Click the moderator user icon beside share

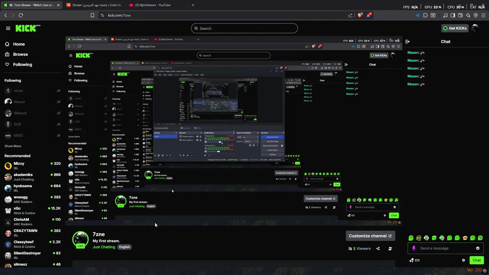tap(390, 249)
